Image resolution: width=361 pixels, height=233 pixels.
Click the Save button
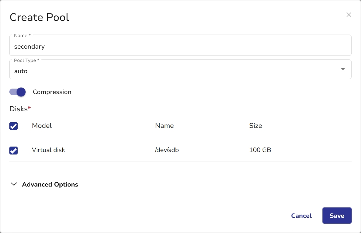tap(337, 216)
